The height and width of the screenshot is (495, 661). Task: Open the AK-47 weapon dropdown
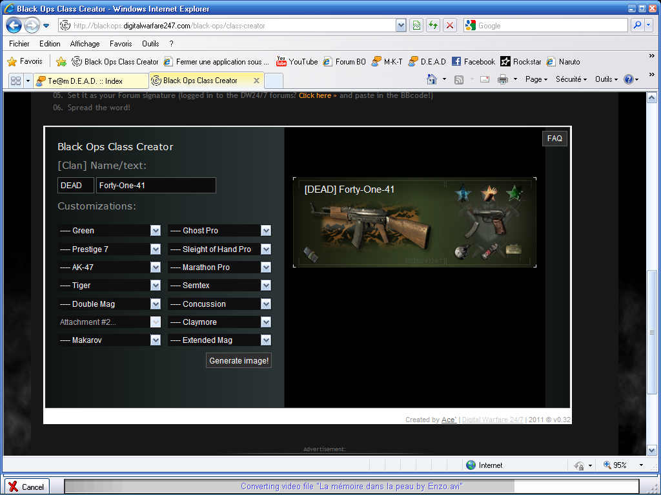109,267
